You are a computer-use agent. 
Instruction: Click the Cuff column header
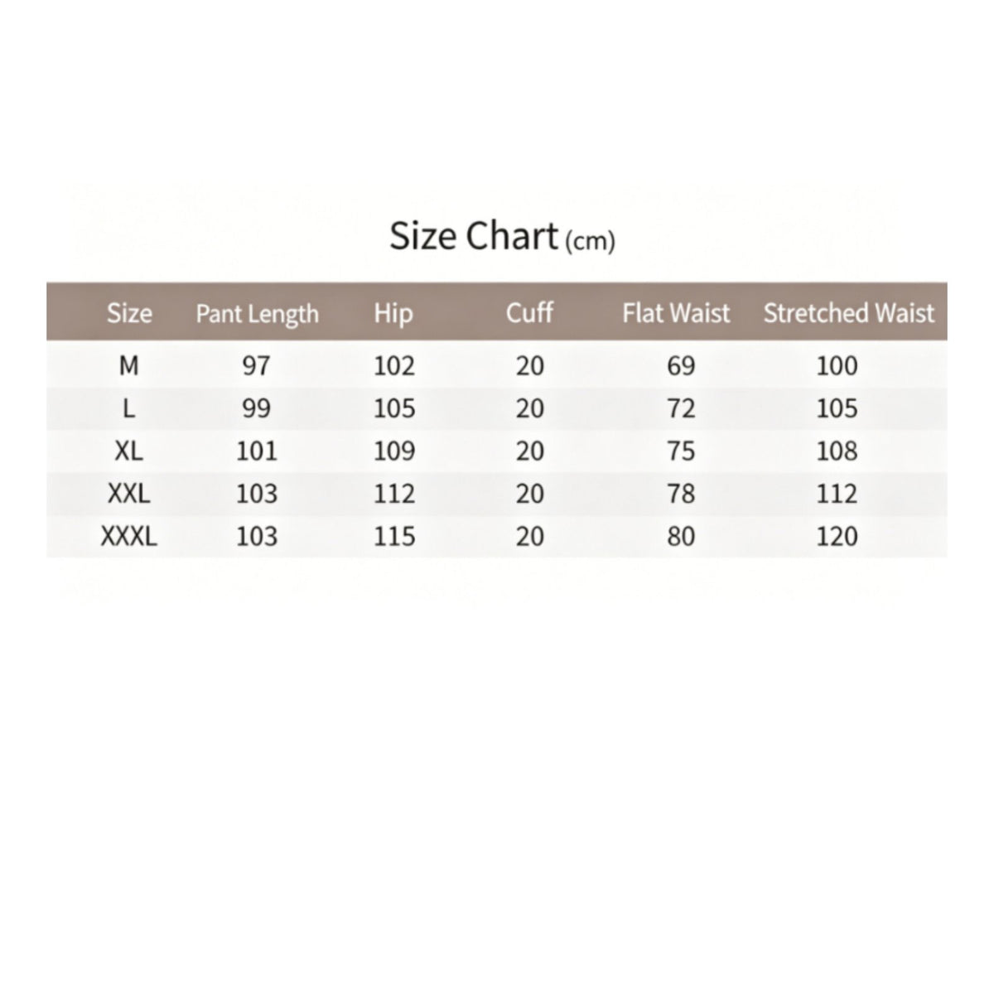(529, 312)
